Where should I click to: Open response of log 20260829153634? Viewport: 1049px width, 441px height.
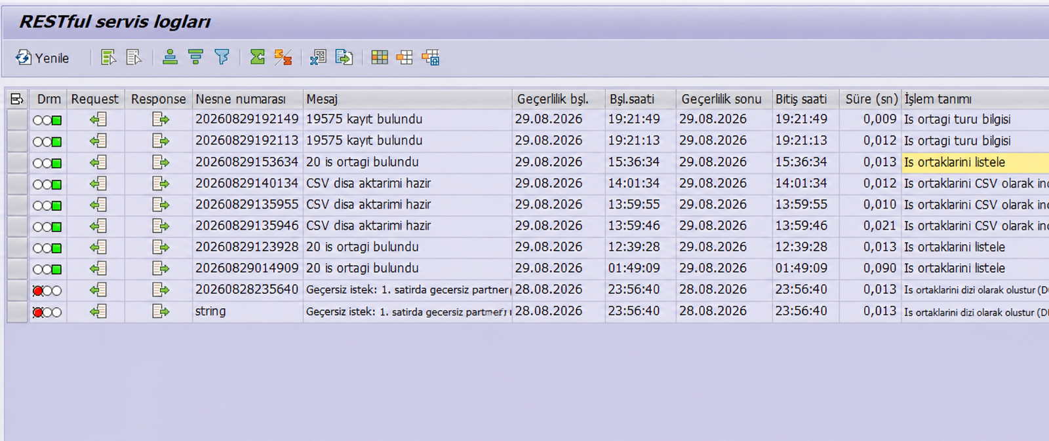[161, 162]
